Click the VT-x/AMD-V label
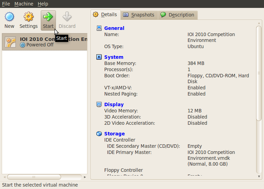264x189 pixels. tap(118, 88)
